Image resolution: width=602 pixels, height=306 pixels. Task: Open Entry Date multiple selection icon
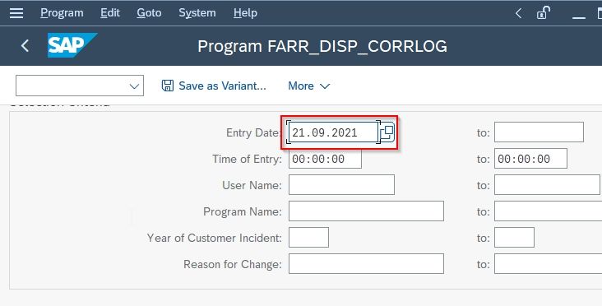pos(387,132)
